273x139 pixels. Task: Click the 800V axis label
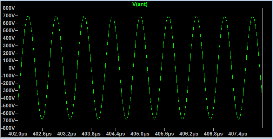(x=9, y=8)
